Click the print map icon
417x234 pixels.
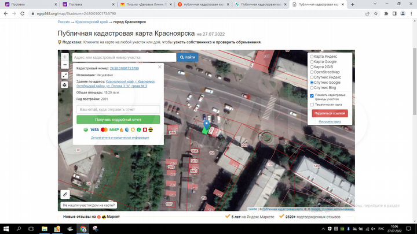click(x=65, y=85)
